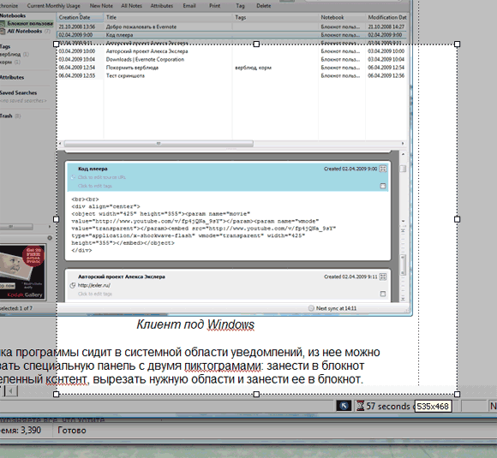The height and width of the screenshot is (458, 497).
Task: Click the 535x468 size tooltip
Action: coord(433,406)
